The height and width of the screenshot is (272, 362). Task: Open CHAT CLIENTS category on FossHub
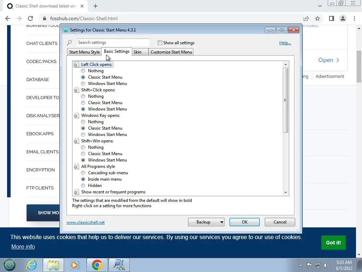tap(42, 44)
